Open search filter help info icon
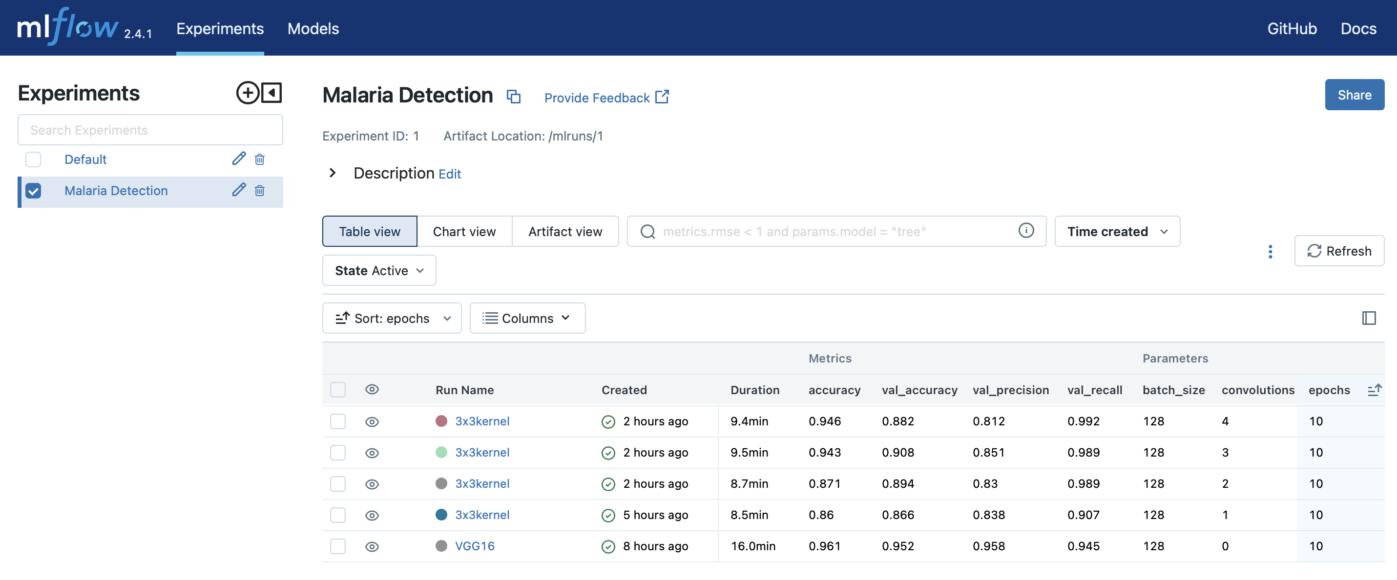Viewport: 1397px width, 580px height. tap(1025, 231)
